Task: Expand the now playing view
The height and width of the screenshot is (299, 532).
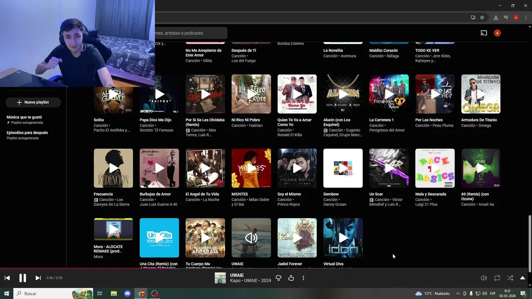Action: point(522,278)
